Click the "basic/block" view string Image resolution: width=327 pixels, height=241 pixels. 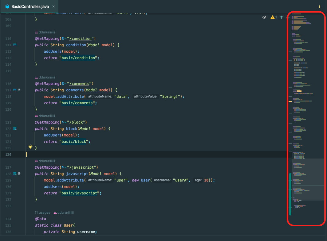(74, 142)
